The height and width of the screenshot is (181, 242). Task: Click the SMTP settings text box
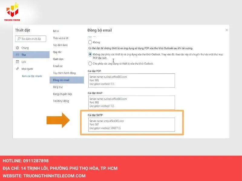(132, 124)
